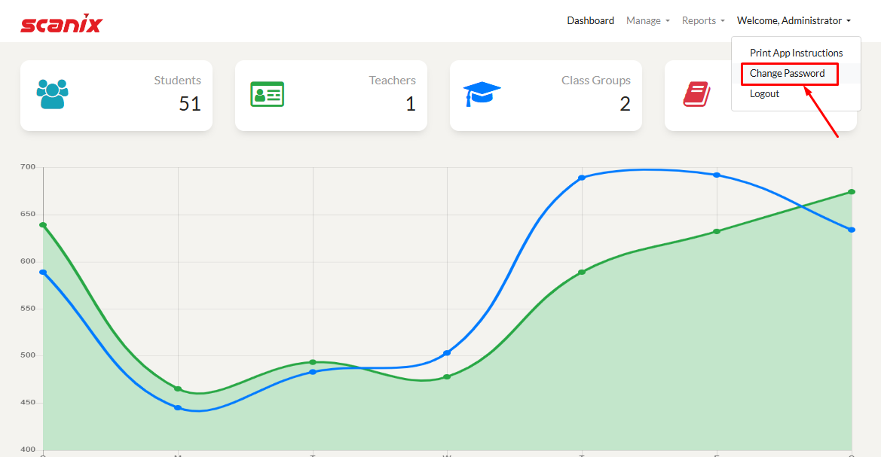Viewport: 881px width, 457px height.
Task: Click Logout in the user menu
Action: coord(764,94)
